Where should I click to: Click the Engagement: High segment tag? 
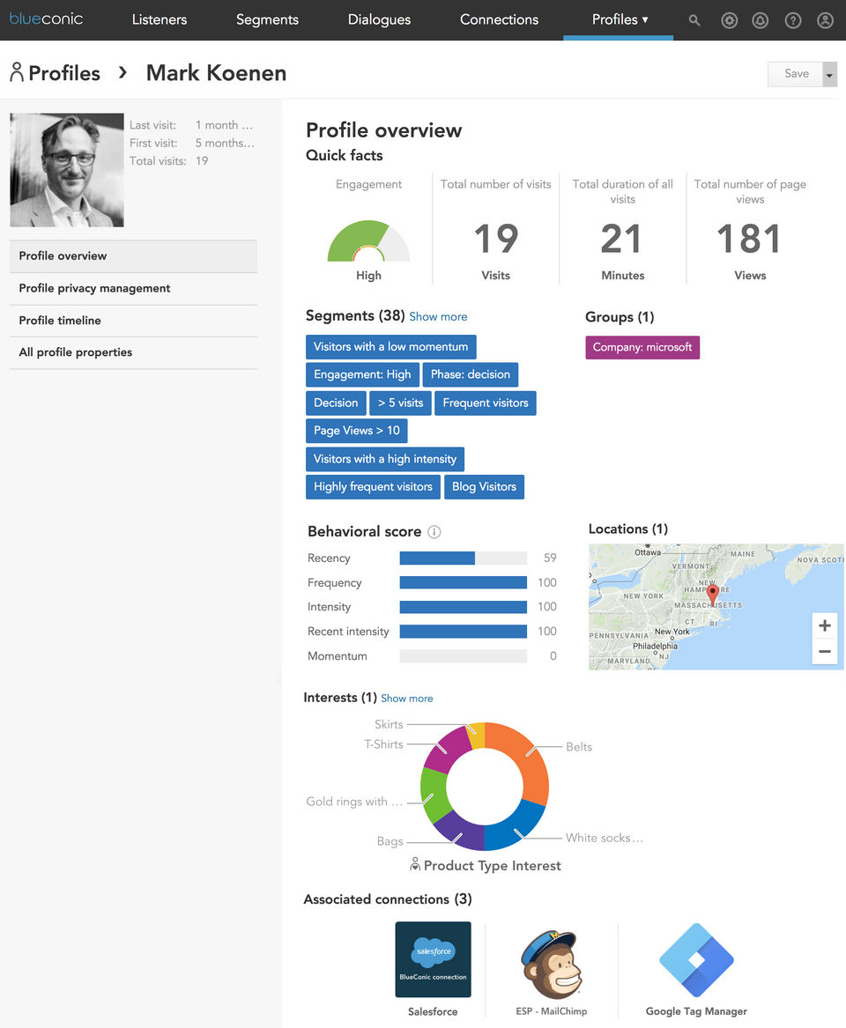tap(362, 374)
